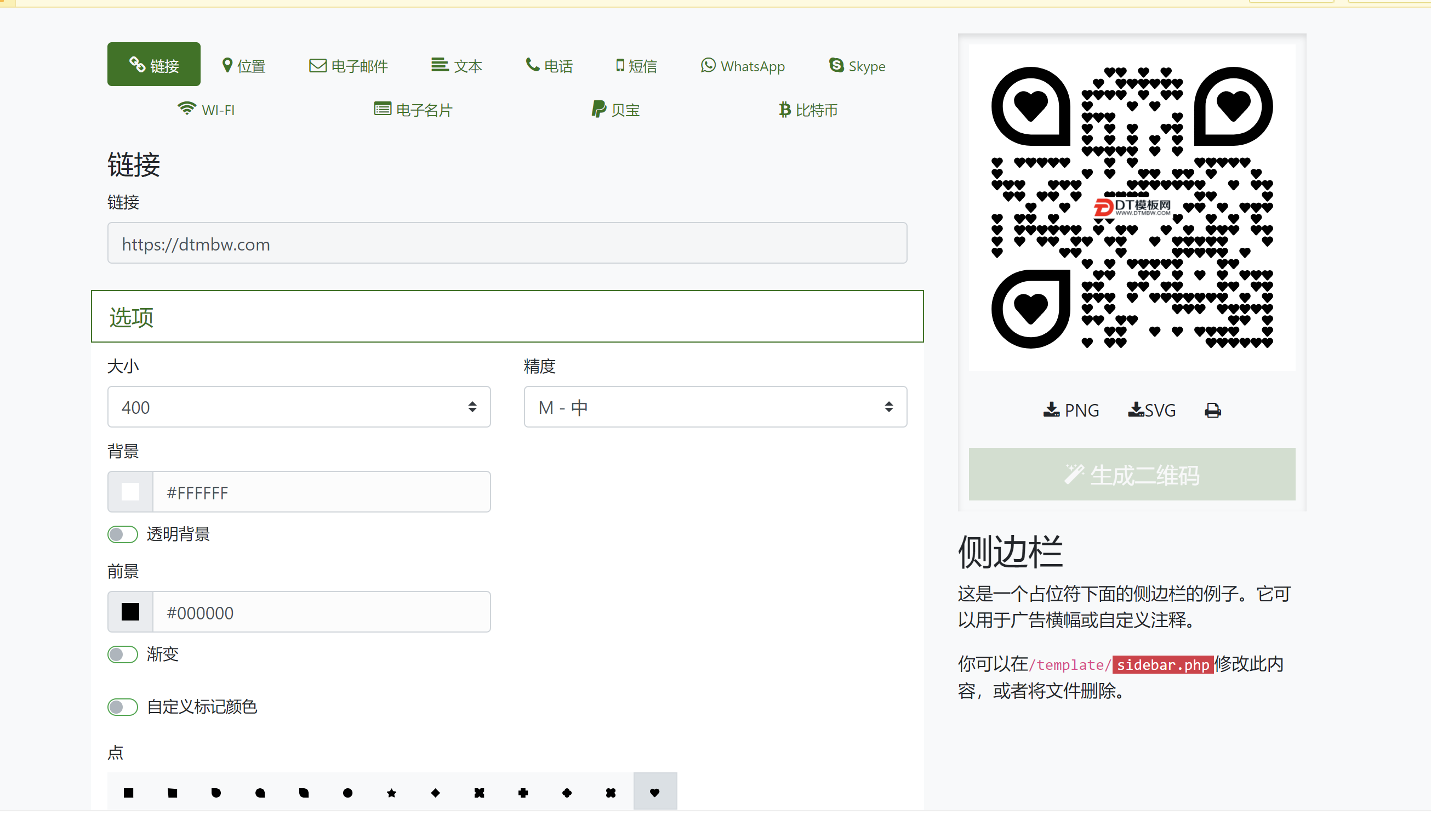Select the square dot shape
This screenshot has width=1431, height=814.
(x=129, y=793)
